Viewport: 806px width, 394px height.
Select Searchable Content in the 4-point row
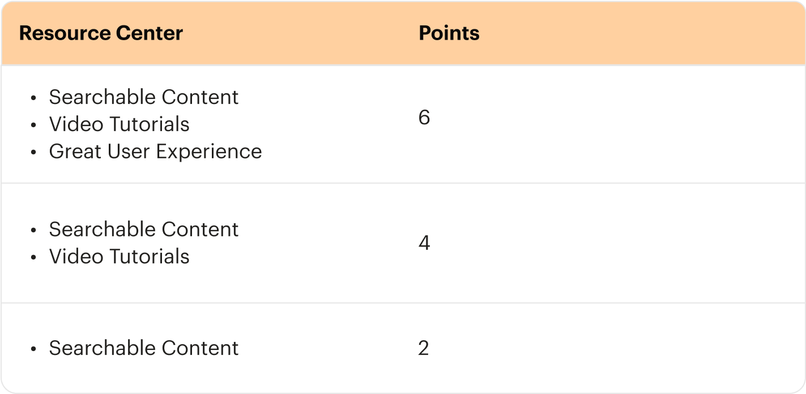144,230
